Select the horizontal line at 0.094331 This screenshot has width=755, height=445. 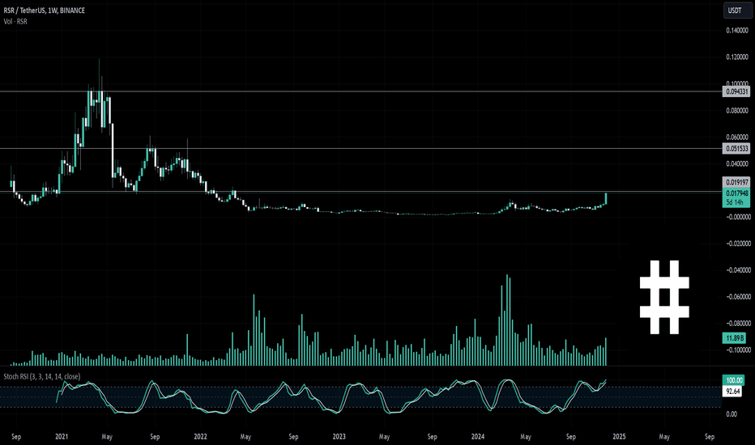pos(361,91)
